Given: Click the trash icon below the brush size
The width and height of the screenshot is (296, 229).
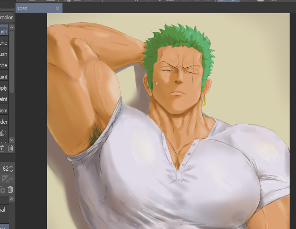Looking at the screenshot, I should [10, 190].
